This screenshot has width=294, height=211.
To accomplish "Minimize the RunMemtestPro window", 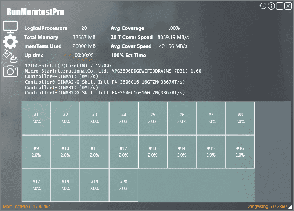I will (x=280, y=6).
